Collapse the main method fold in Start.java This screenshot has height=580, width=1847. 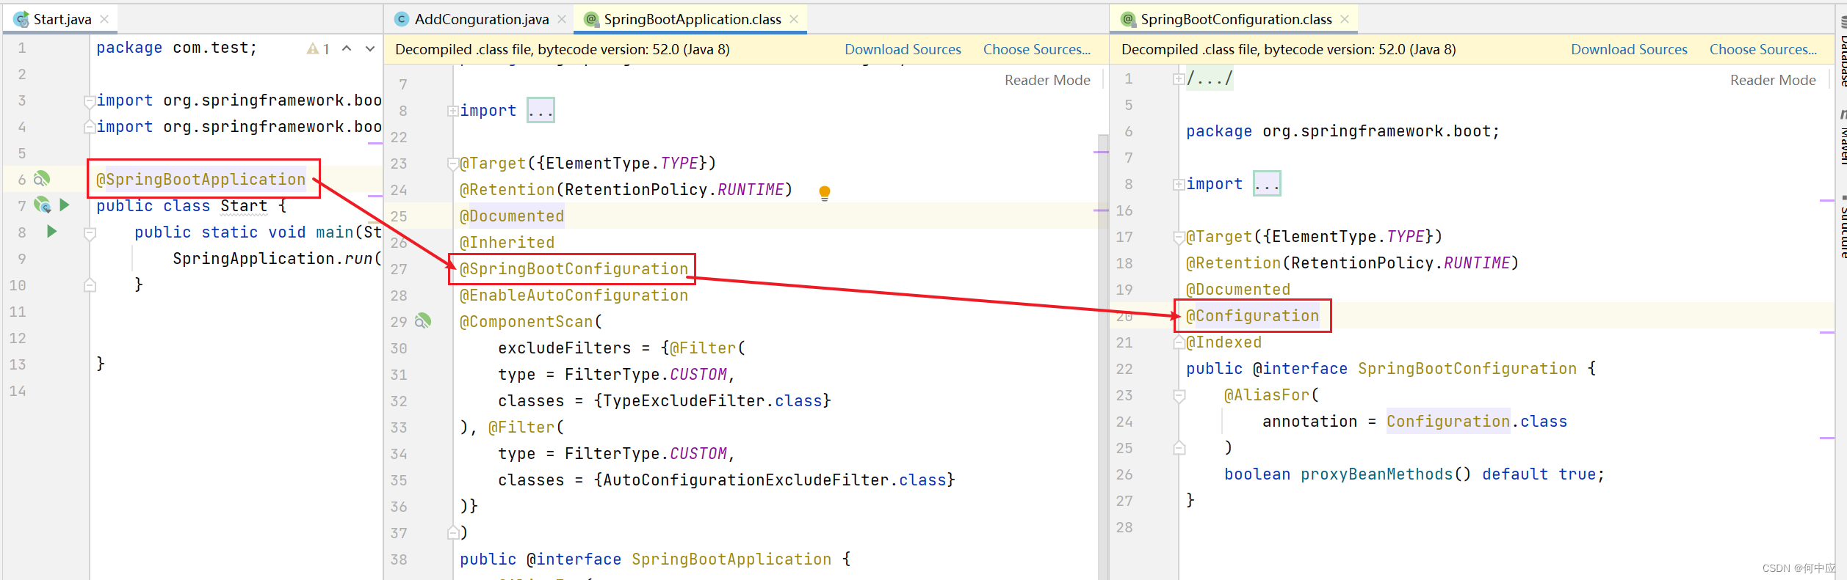pos(90,233)
